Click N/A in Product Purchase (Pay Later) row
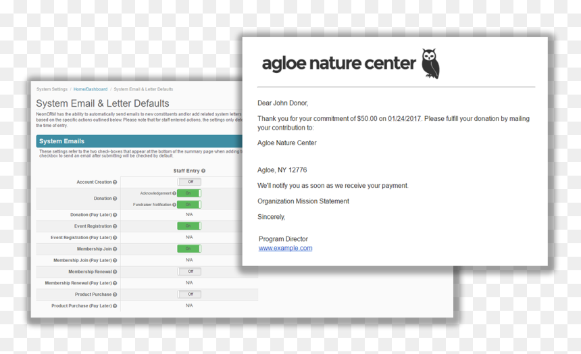Image resolution: width=581 pixels, height=354 pixels. [189, 306]
